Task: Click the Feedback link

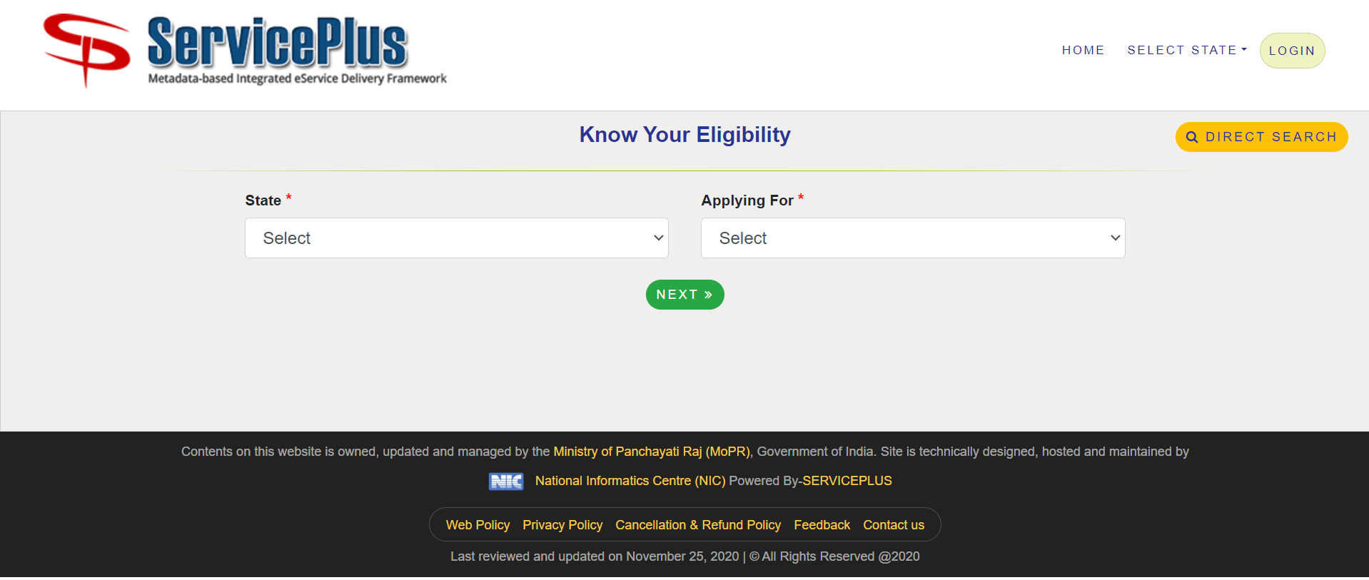Action: point(822,524)
